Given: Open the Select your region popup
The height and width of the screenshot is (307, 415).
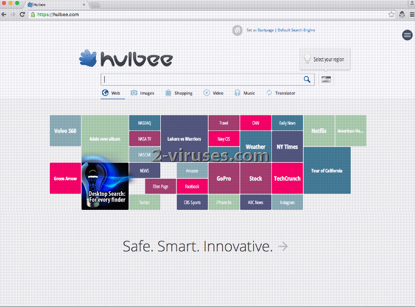Looking at the screenshot, I should pos(325,59).
